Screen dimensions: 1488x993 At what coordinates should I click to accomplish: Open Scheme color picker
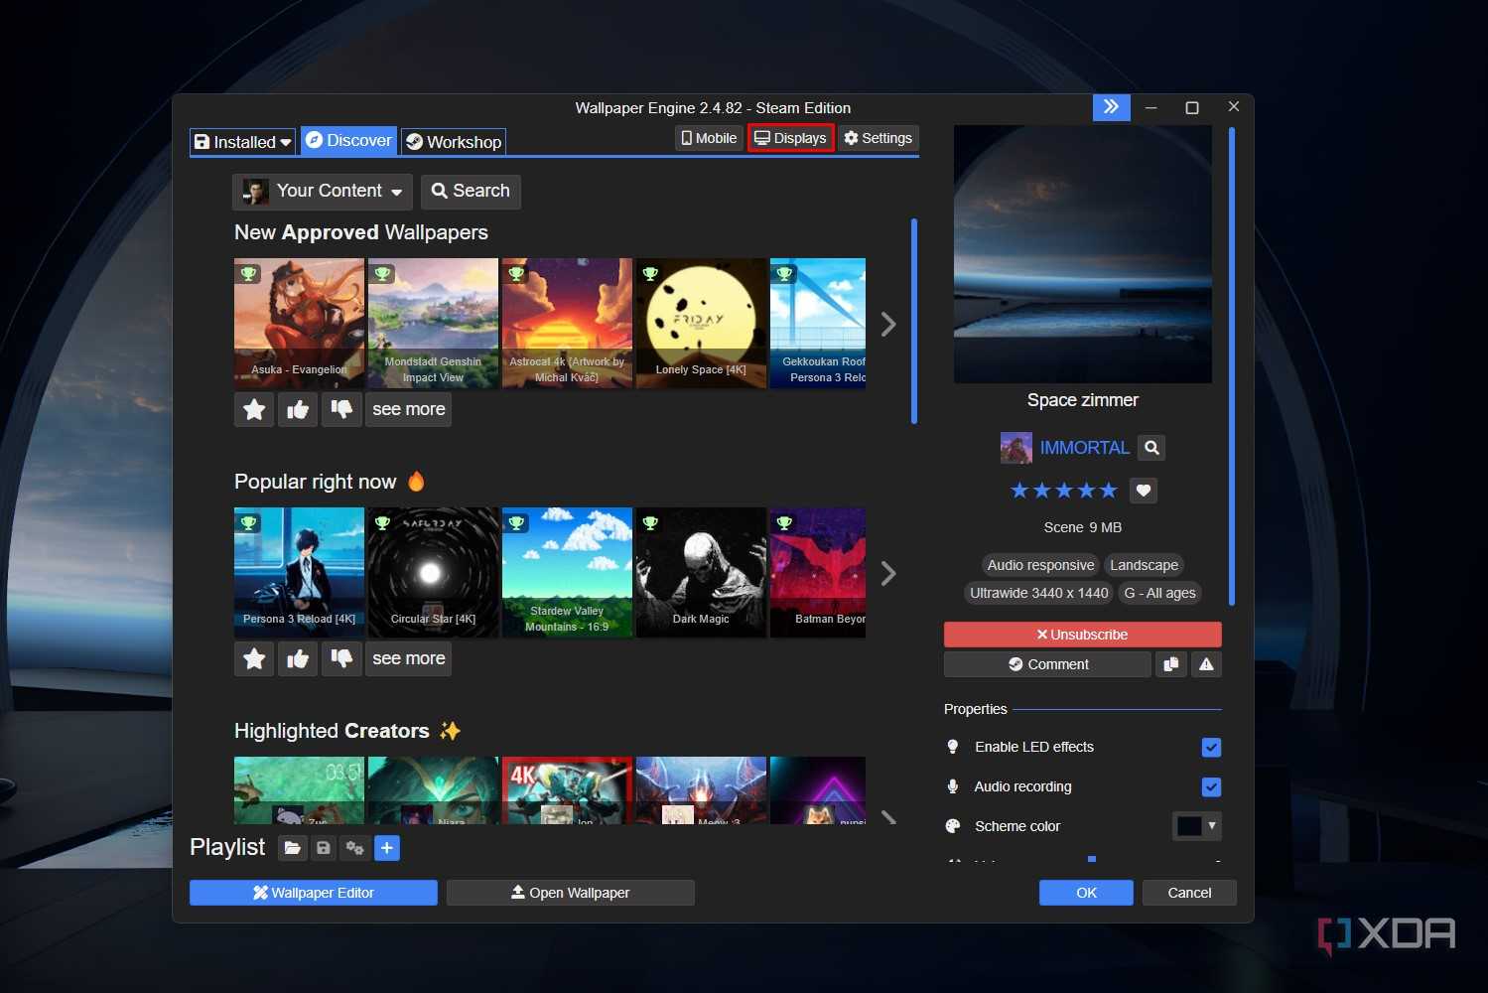(1197, 826)
